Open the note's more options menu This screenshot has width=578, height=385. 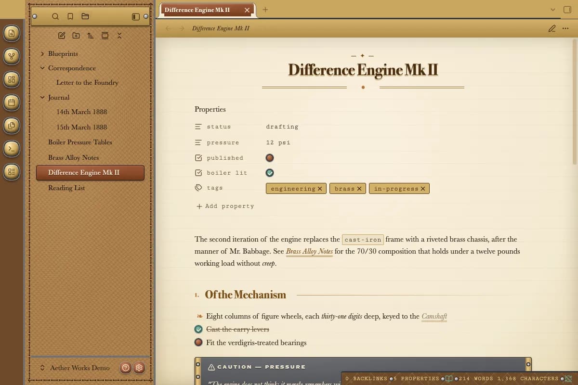tap(565, 28)
